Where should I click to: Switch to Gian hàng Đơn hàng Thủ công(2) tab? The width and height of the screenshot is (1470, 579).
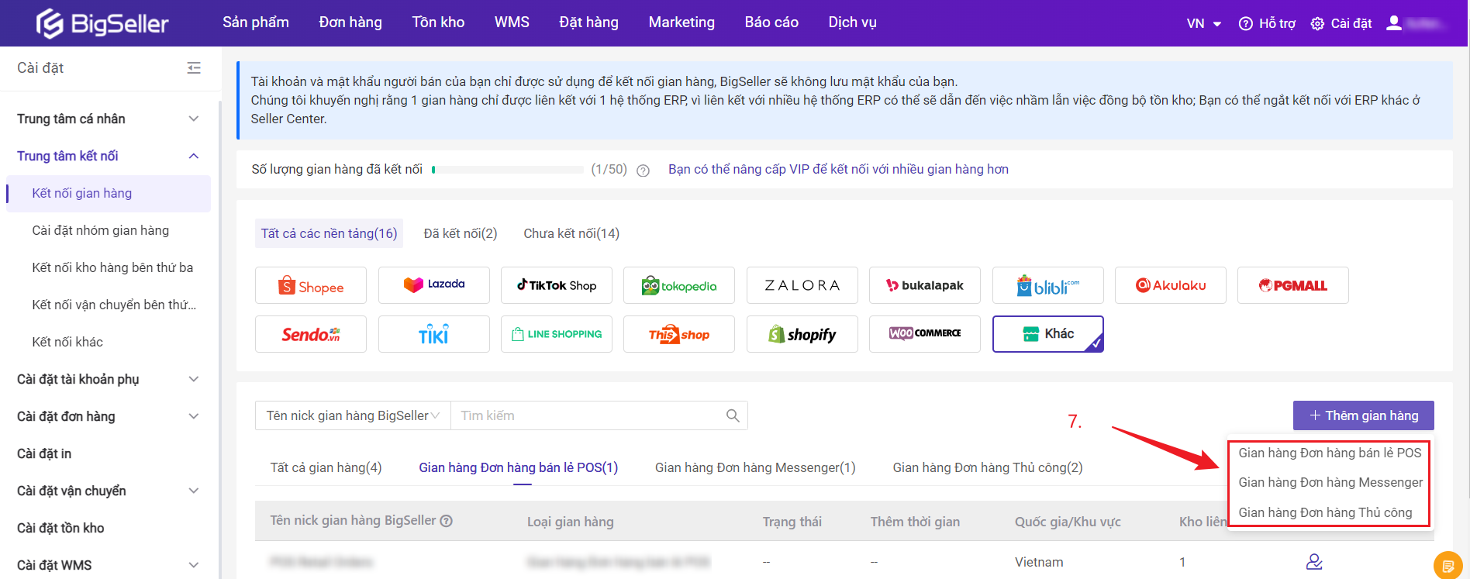click(x=988, y=467)
